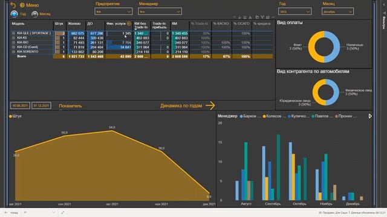387x217 pixels.
Task: Click the legend next-page triangle arrow
Action: (x=370, y=116)
